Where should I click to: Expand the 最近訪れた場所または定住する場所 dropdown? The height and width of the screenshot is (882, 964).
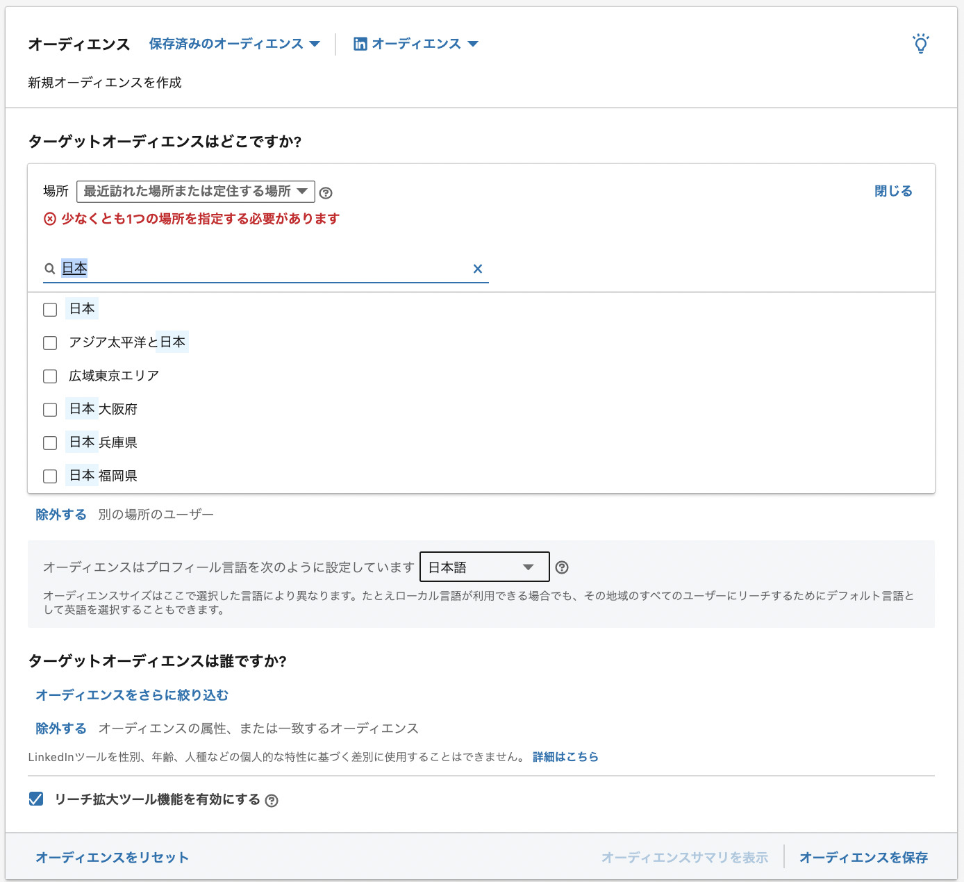tap(195, 191)
